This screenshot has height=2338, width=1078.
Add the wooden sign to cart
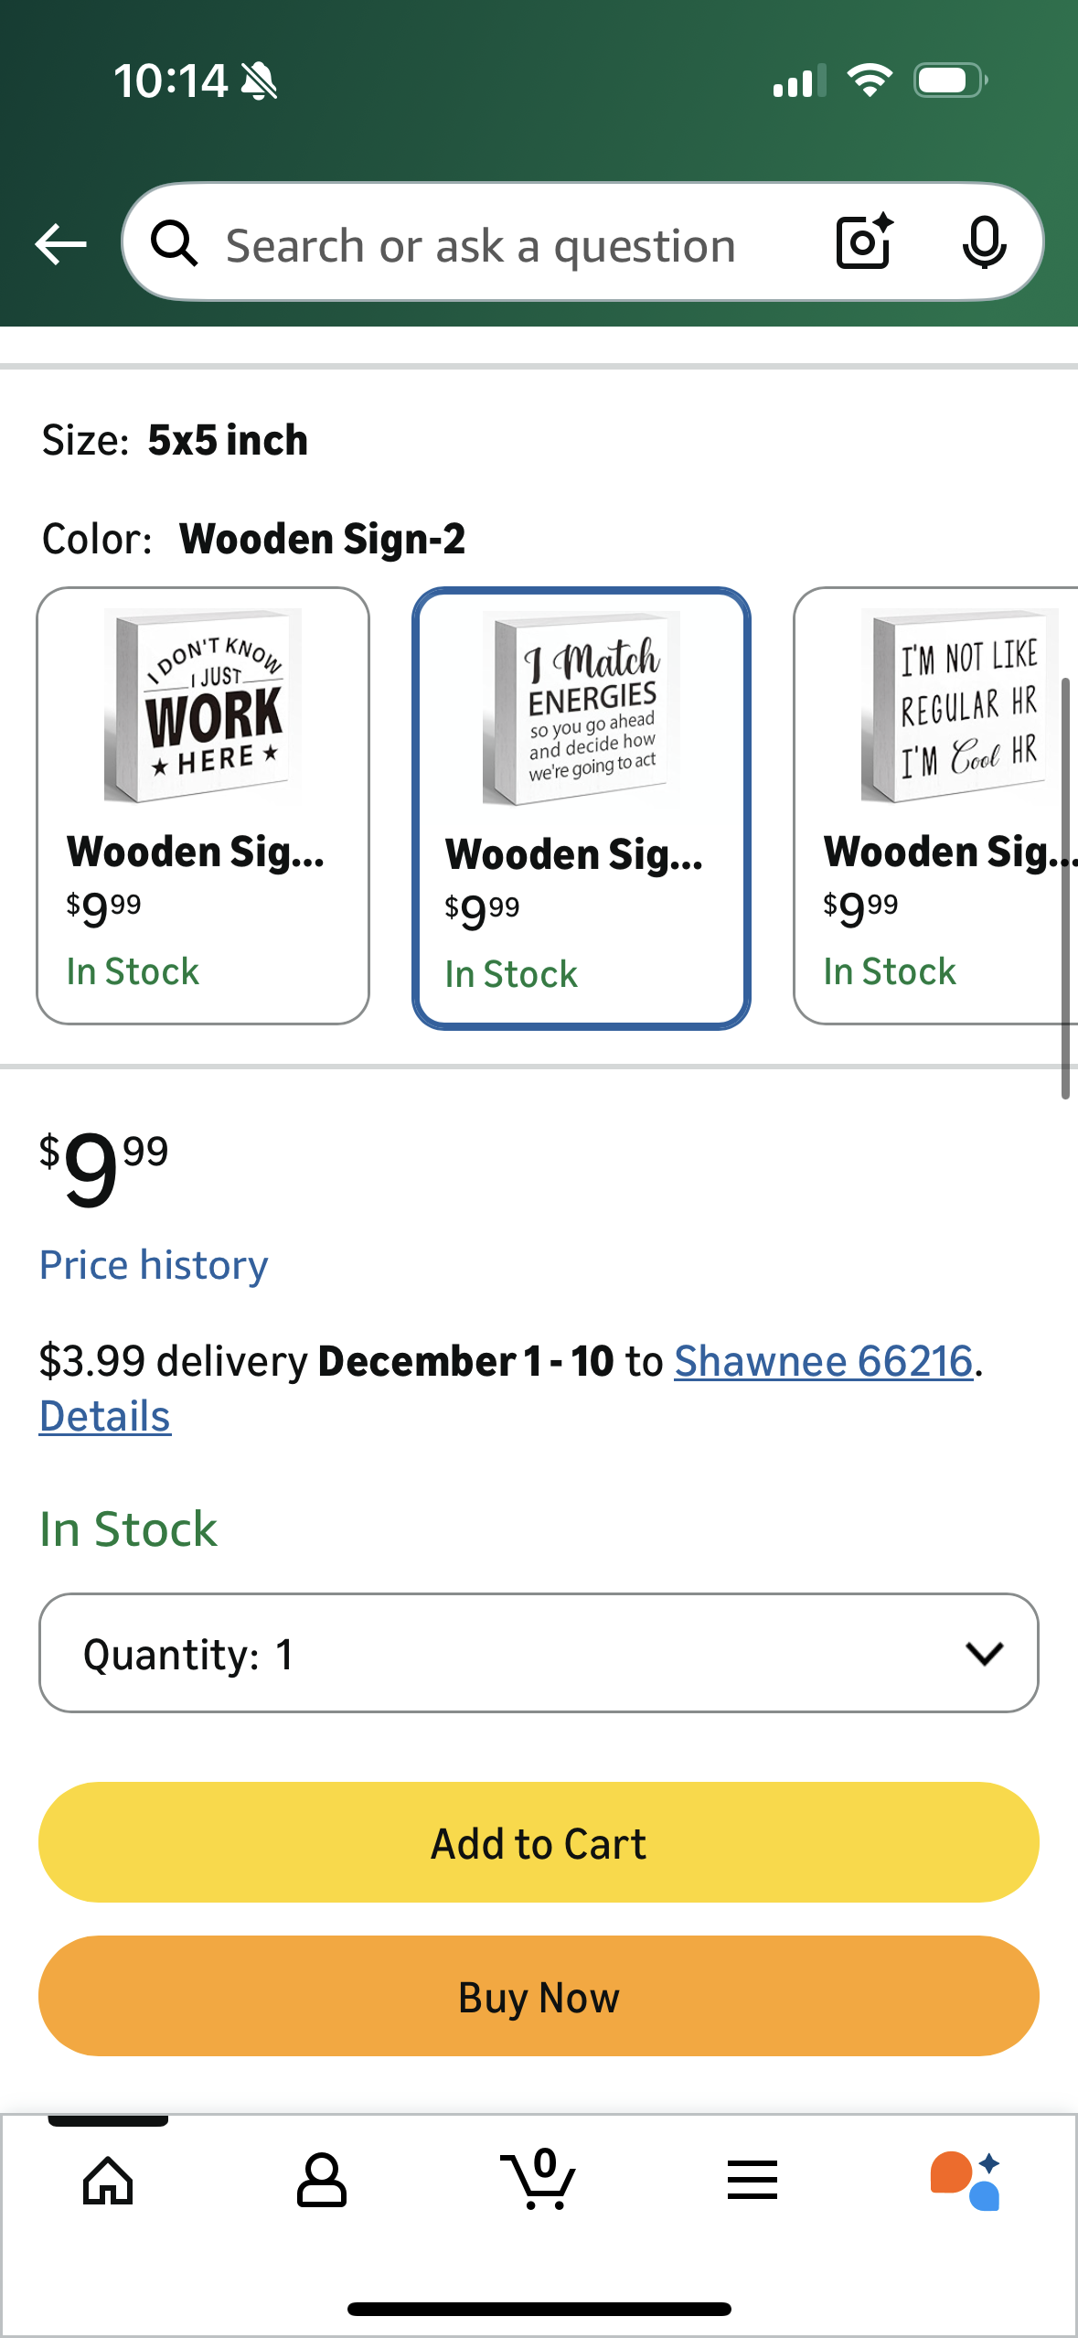coord(539,1842)
